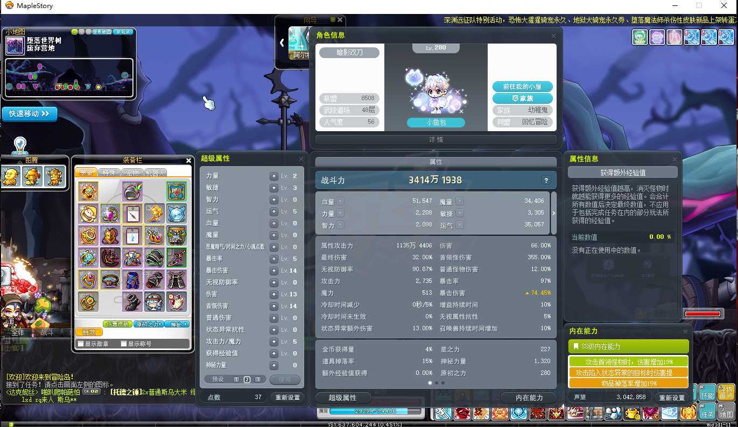
Task: Select the All (全体) chat tab
Action: pyautogui.click(x=18, y=332)
